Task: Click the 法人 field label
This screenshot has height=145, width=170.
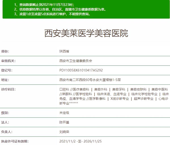Action: pos(5,122)
